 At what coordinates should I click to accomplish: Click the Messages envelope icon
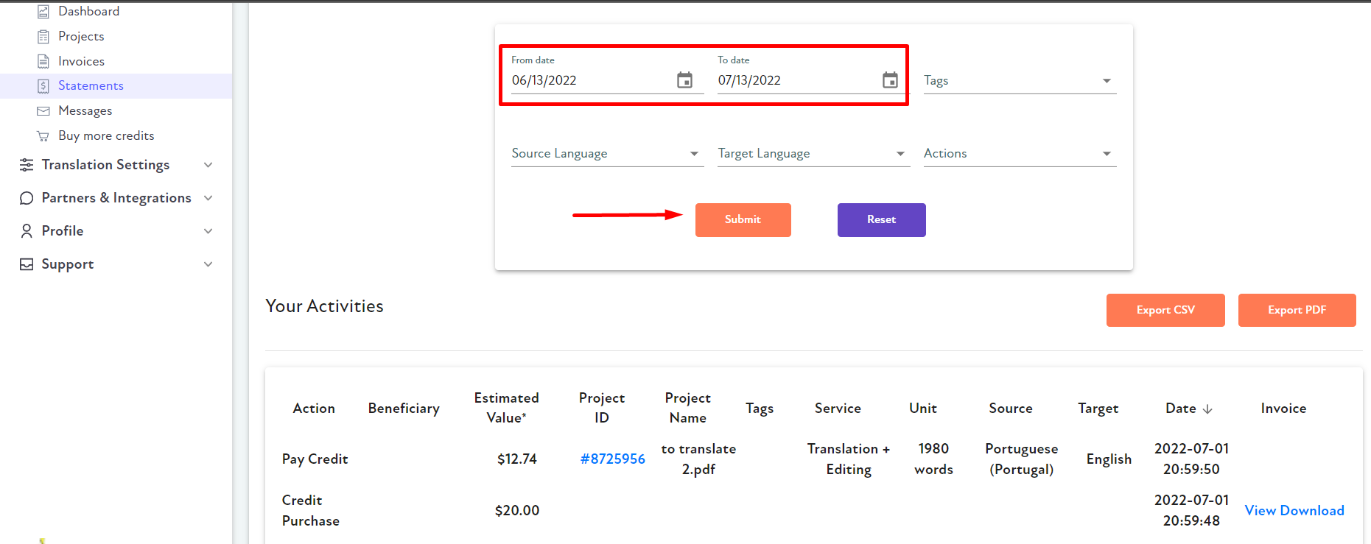pos(43,111)
